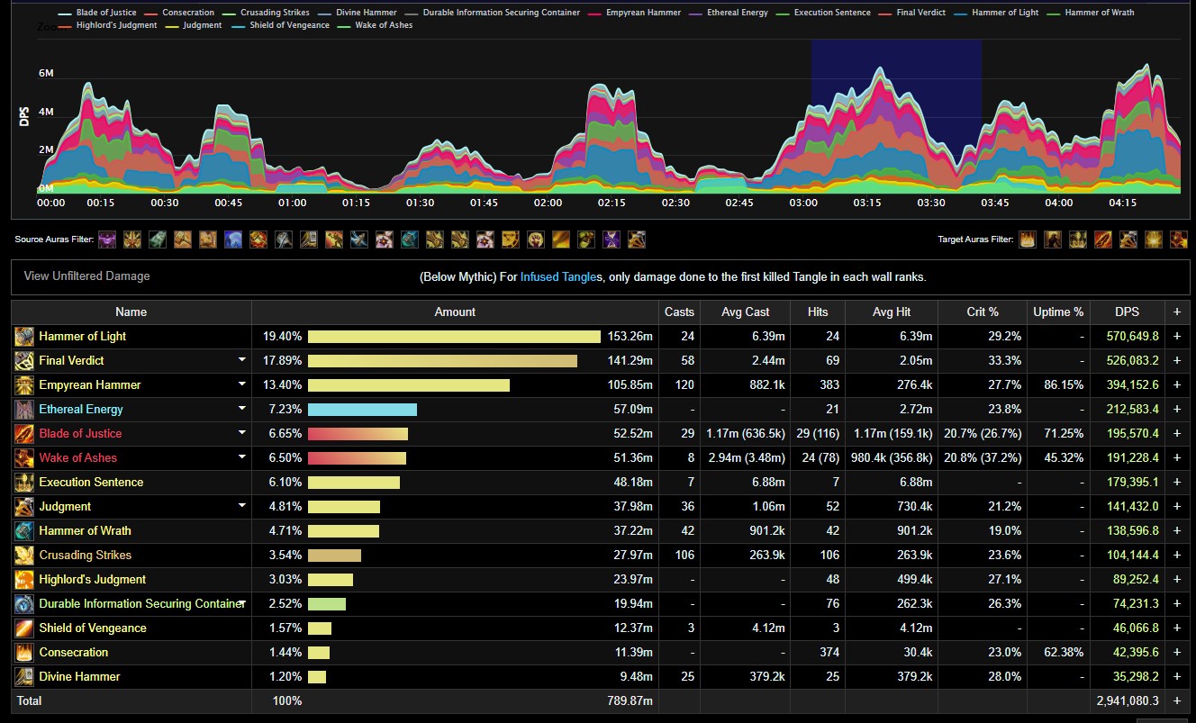Click the Shield of Vengeance spell icon
This screenshot has width=1196, height=723.
[x=24, y=628]
